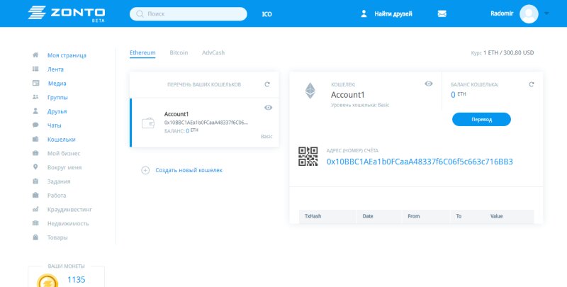Click the envelope messages icon in header

point(442,13)
